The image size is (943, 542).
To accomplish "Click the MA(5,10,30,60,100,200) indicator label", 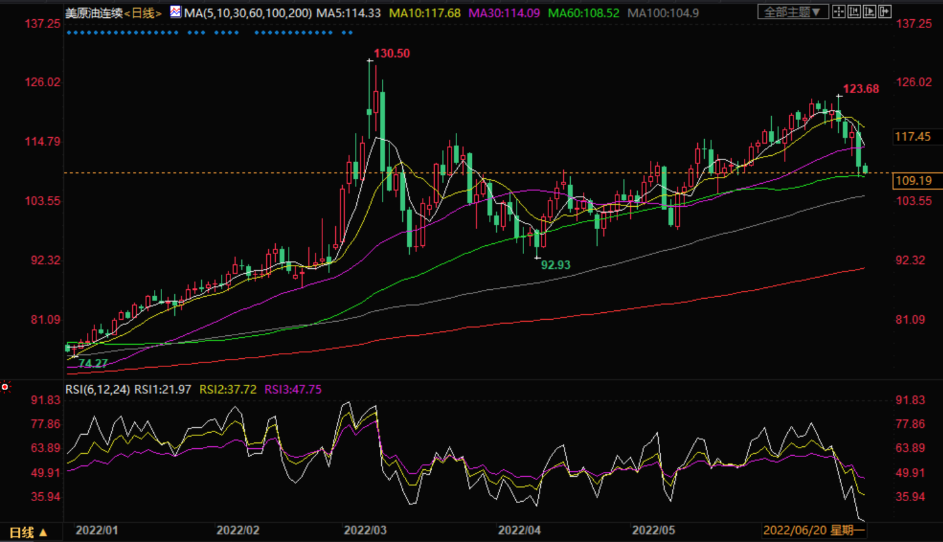I will (248, 13).
